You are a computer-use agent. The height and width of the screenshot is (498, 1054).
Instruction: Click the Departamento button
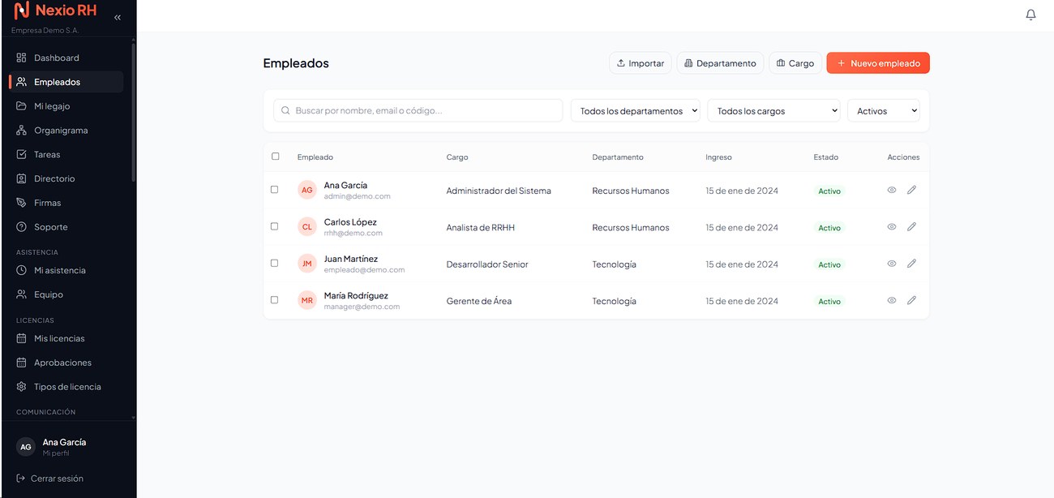(720, 63)
